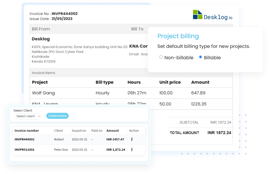The image size is (270, 174).
Task: Click the Kerala 673016 address line
Action: (44, 61)
